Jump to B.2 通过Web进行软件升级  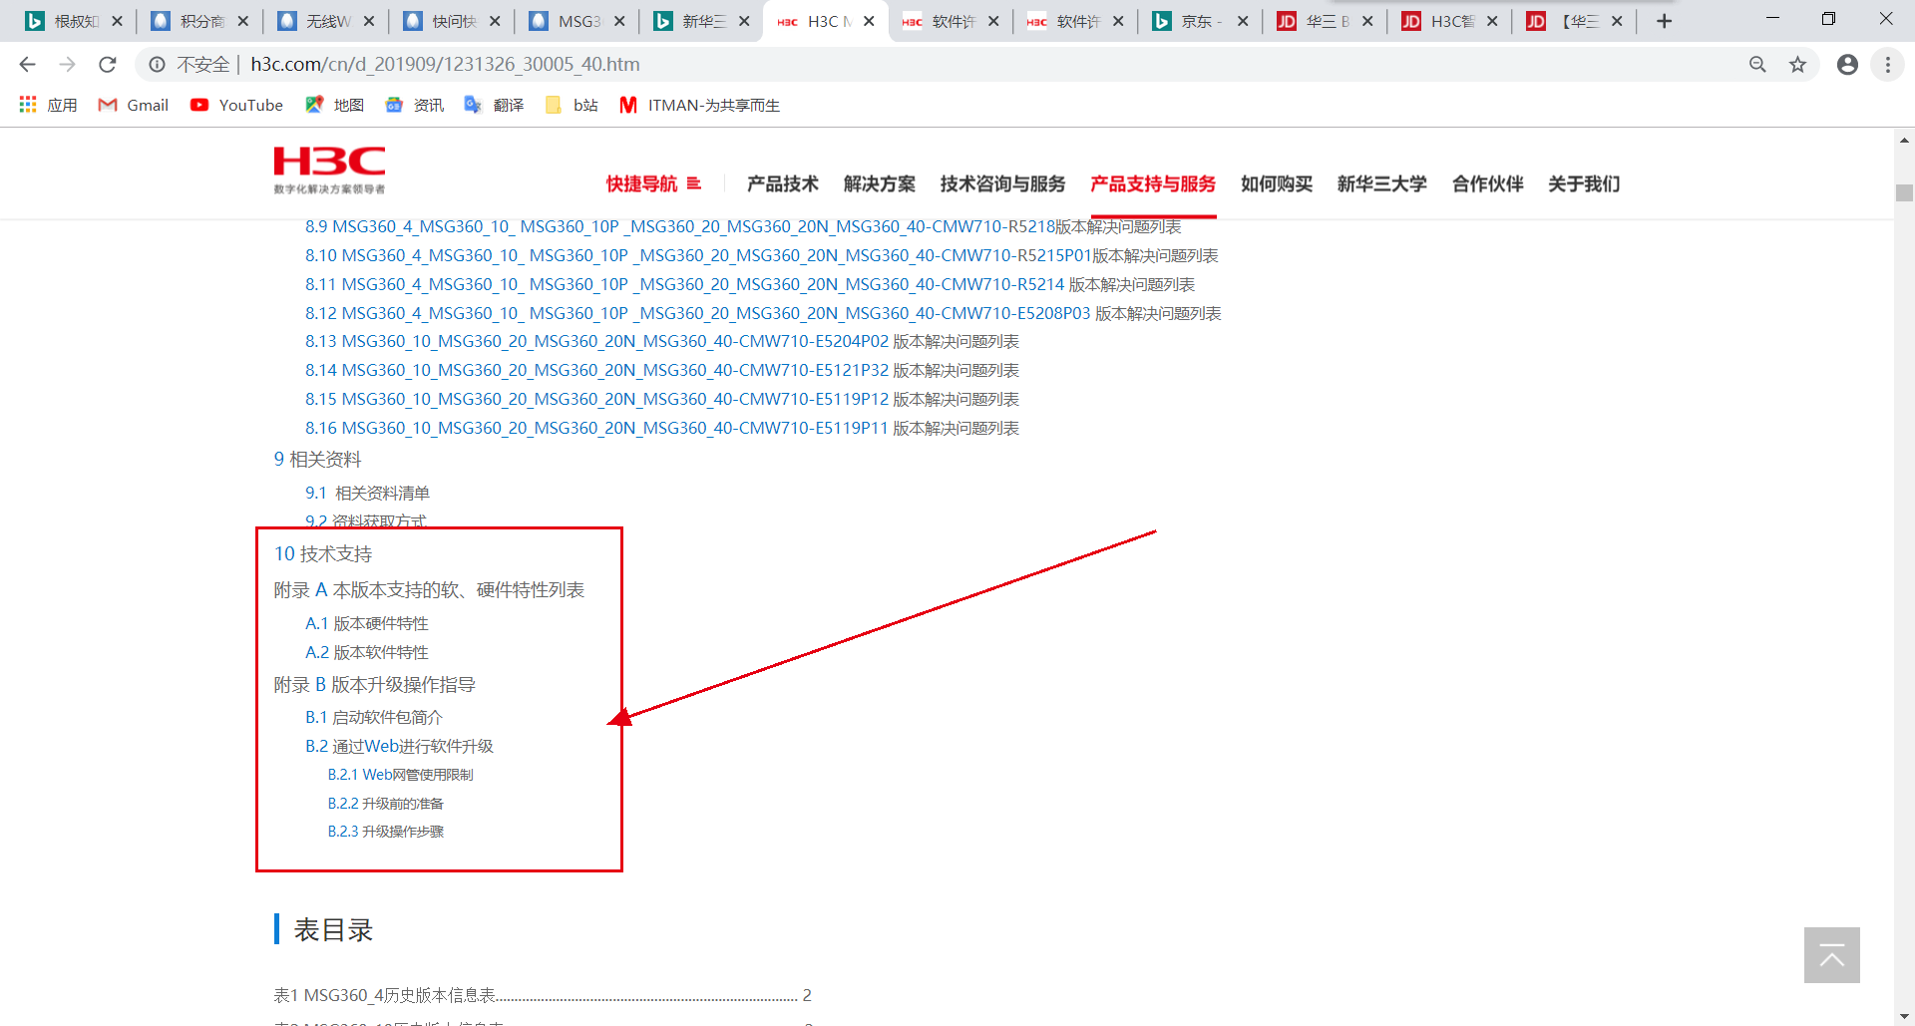[399, 747]
